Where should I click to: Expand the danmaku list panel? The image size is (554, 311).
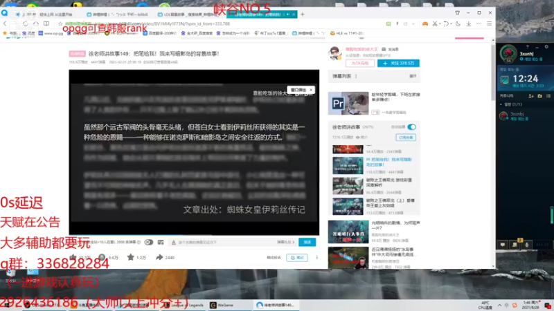pos(413,76)
